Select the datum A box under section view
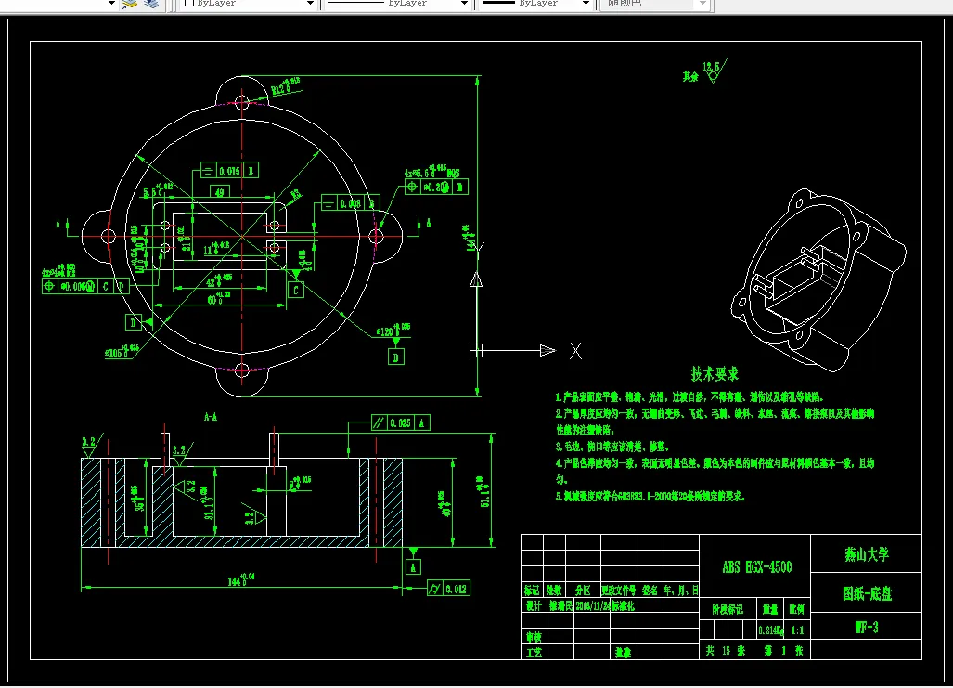 pyautogui.click(x=413, y=567)
